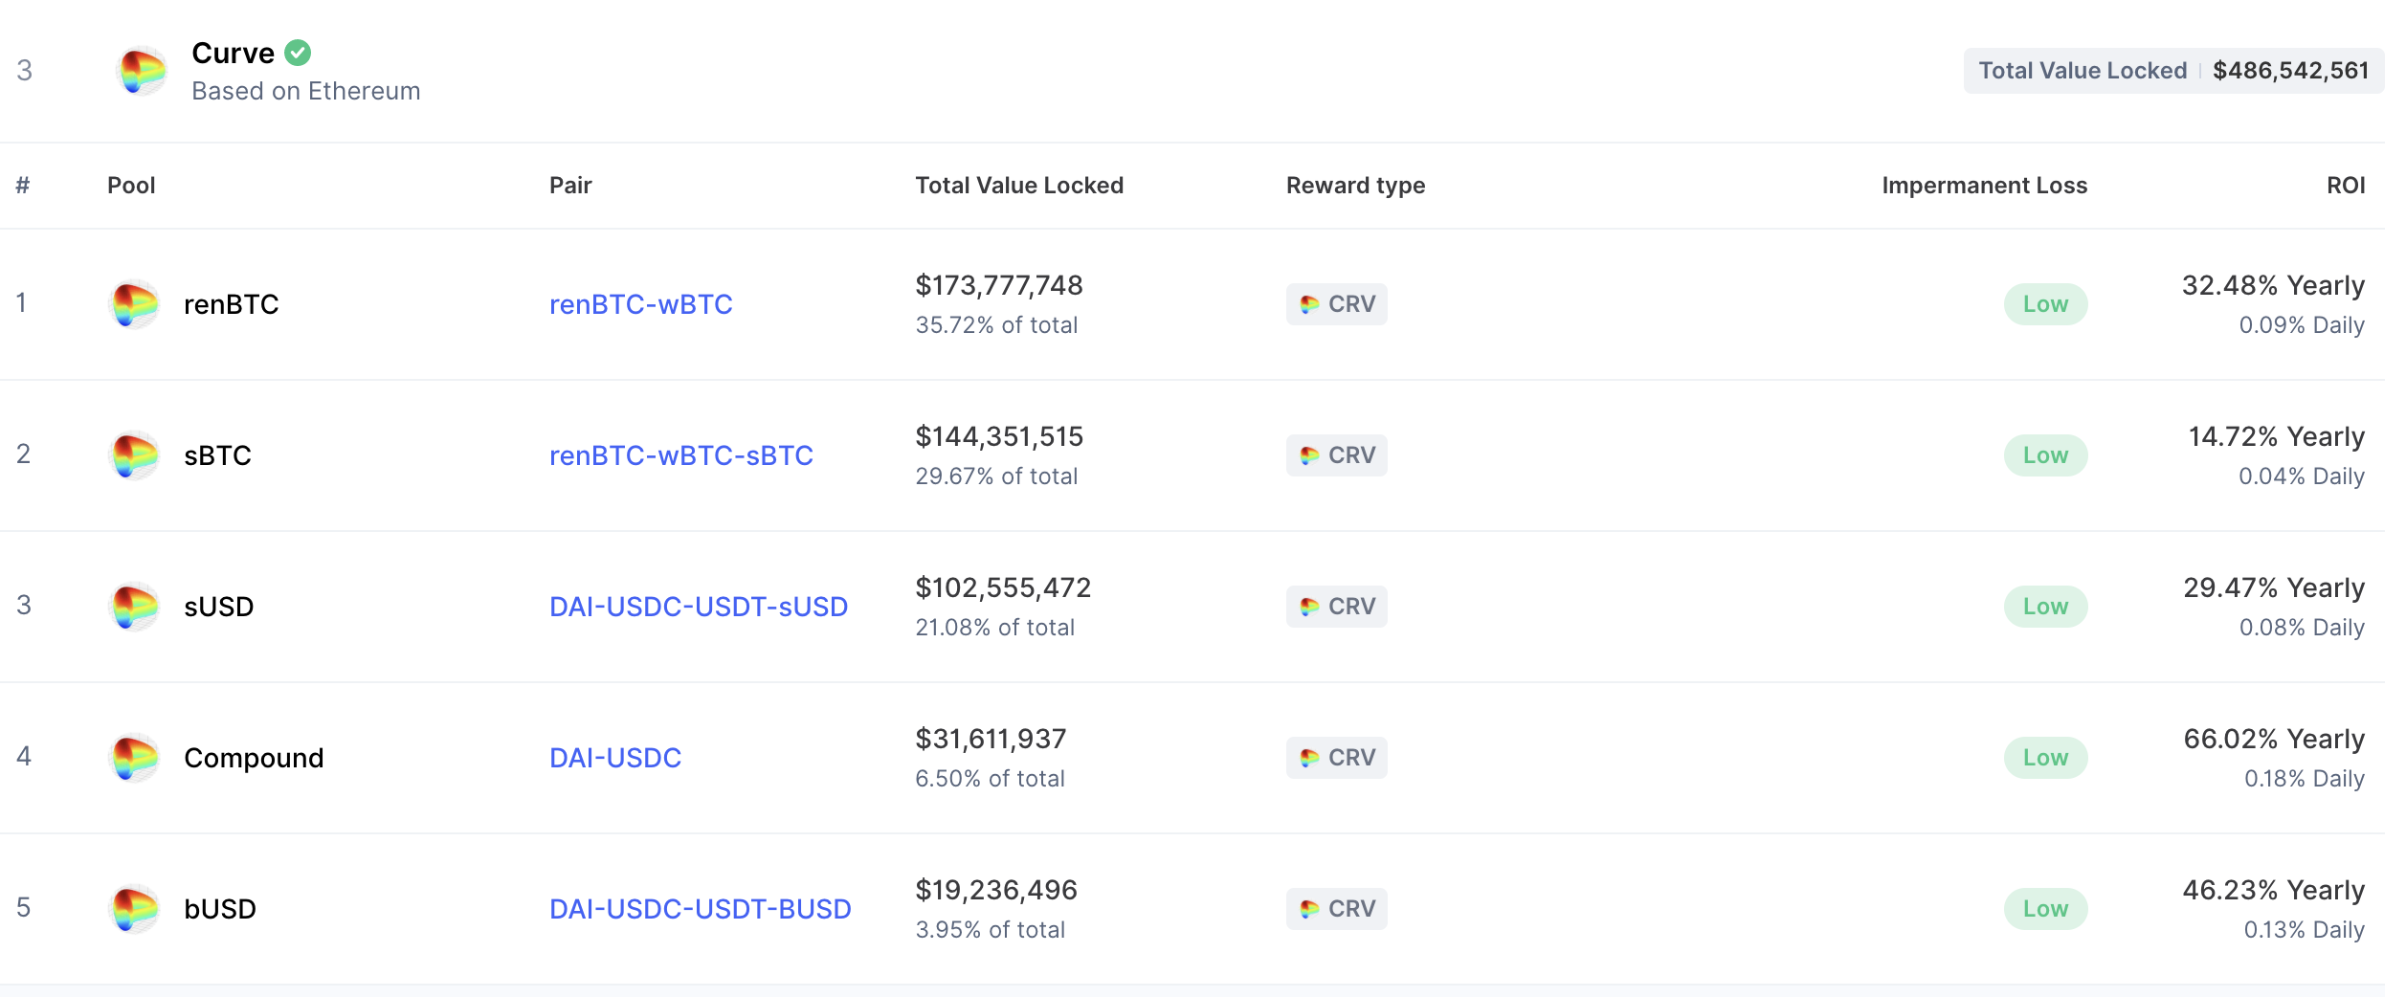Click the sBTC pool icon
This screenshot has height=997, width=2406.
(x=135, y=455)
